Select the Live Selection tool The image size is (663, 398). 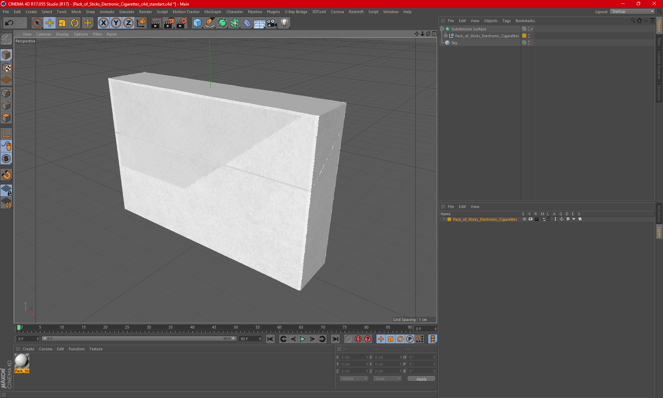(x=37, y=23)
